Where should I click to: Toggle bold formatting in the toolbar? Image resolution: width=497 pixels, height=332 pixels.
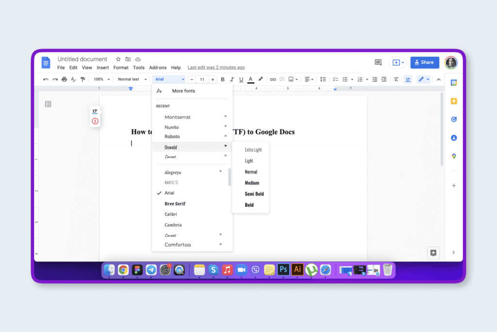(222, 79)
